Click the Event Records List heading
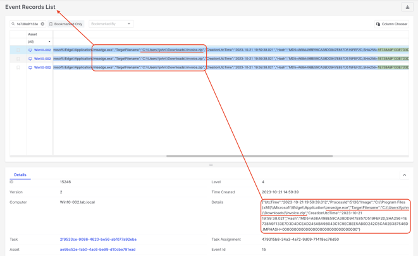Image resolution: width=418 pixels, height=256 pixels. 30,7
